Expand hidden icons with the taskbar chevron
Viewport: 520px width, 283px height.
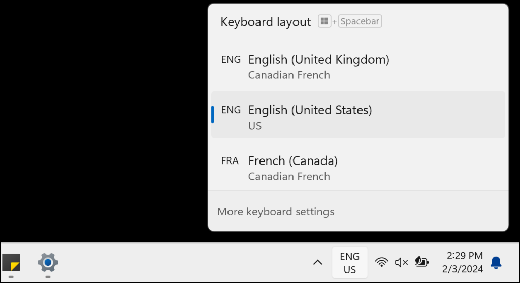(318, 263)
